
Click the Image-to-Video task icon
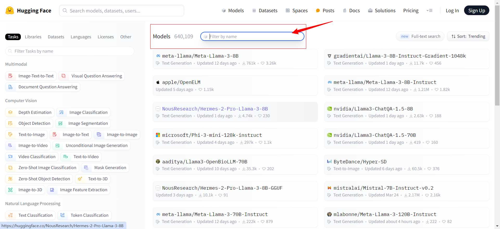point(10,145)
